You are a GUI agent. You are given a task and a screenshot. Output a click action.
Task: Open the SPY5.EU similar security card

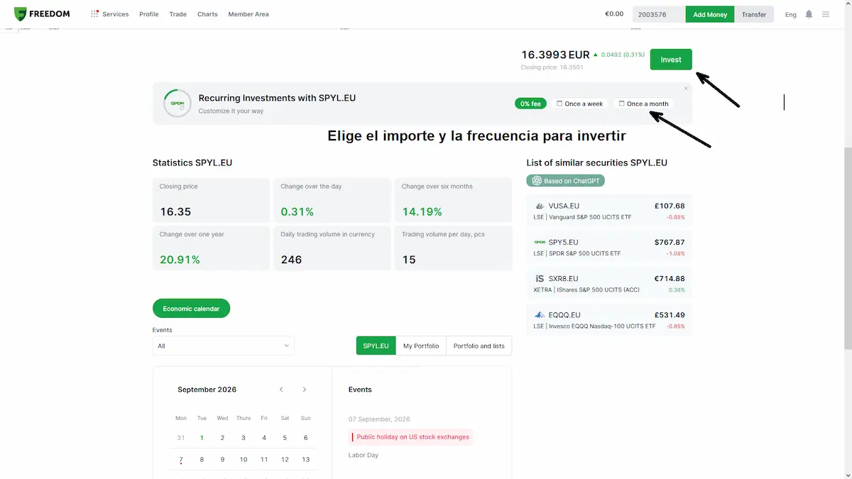pos(609,247)
